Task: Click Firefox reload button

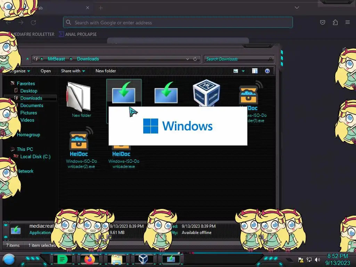Action: point(34,23)
